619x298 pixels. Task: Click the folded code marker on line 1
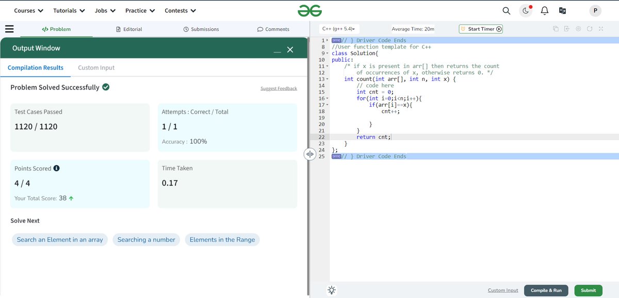click(x=336, y=40)
